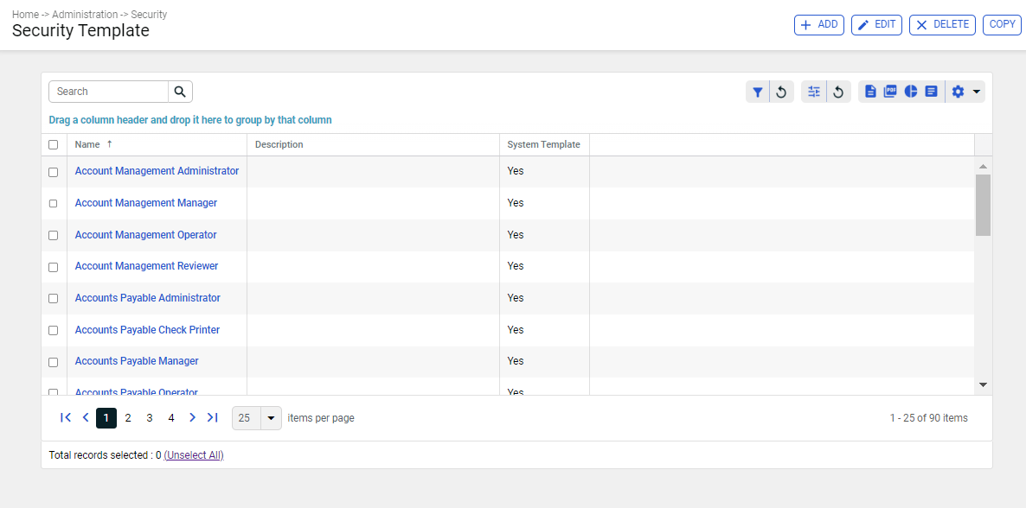Export the grid with the PDF icon
Image resolution: width=1026 pixels, height=508 pixels.
pyautogui.click(x=890, y=92)
